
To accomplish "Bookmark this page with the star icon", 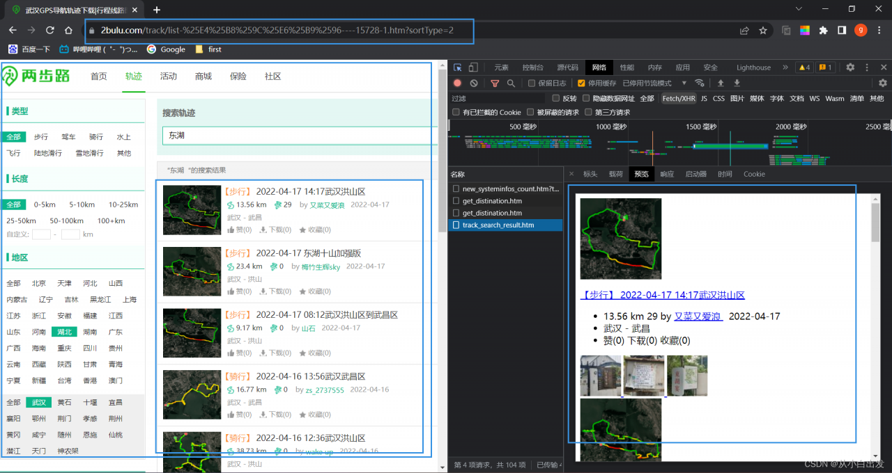I will tap(763, 31).
